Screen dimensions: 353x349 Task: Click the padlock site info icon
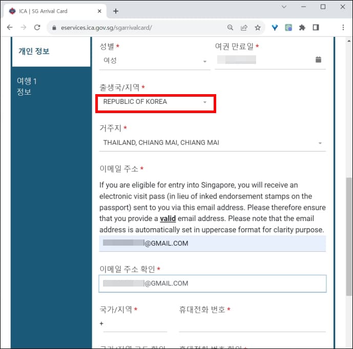54,28
